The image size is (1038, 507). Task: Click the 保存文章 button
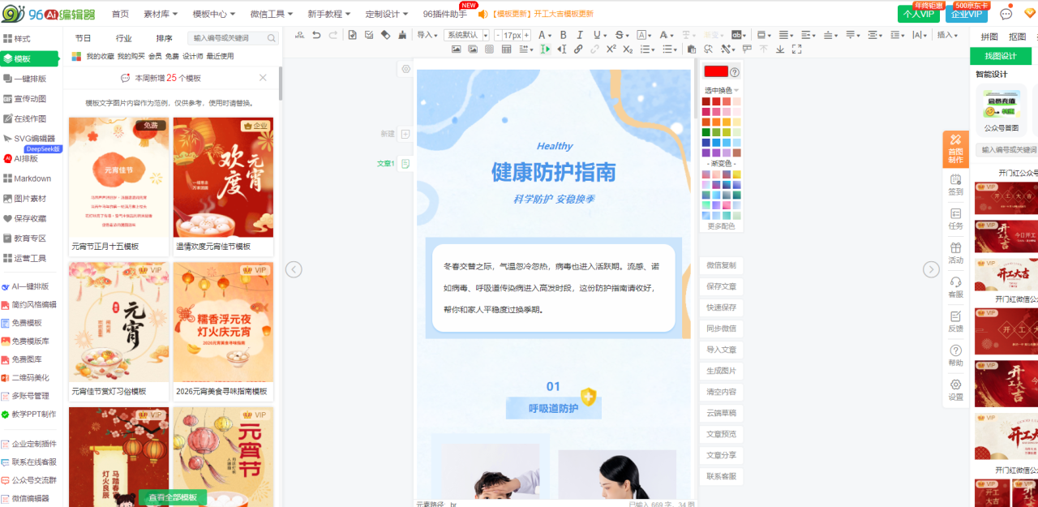point(721,286)
